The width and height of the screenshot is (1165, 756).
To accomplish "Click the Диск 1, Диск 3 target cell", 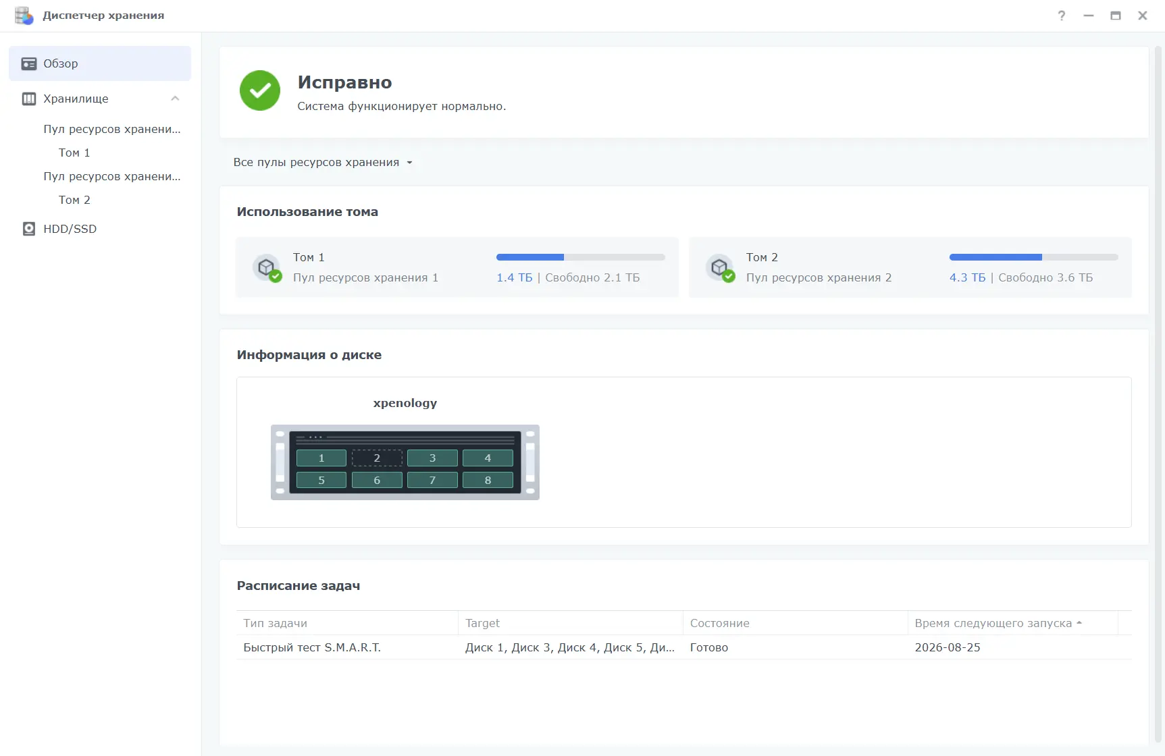I will [570, 647].
